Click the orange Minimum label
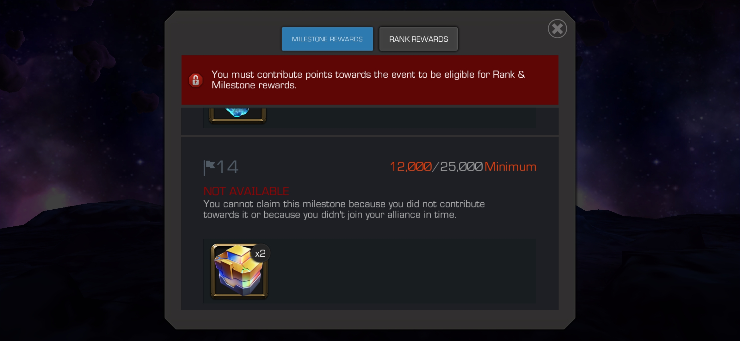 click(510, 167)
